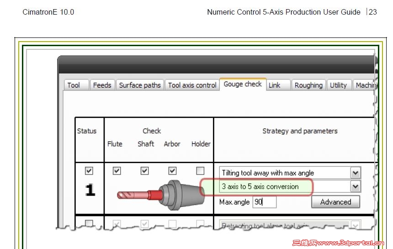Switch to the Tool tab
Image resolution: width=393 pixels, height=249 pixels.
[76, 85]
